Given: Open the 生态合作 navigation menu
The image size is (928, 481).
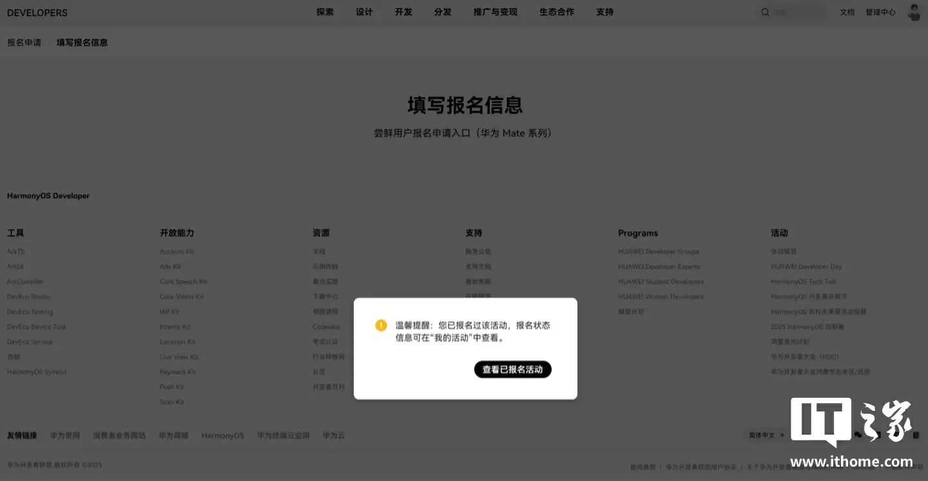Looking at the screenshot, I should click(556, 12).
